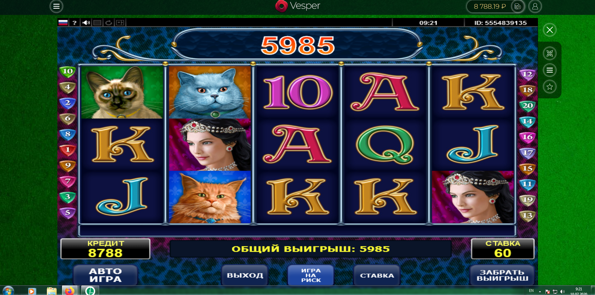Close the game with the X button

click(x=550, y=30)
